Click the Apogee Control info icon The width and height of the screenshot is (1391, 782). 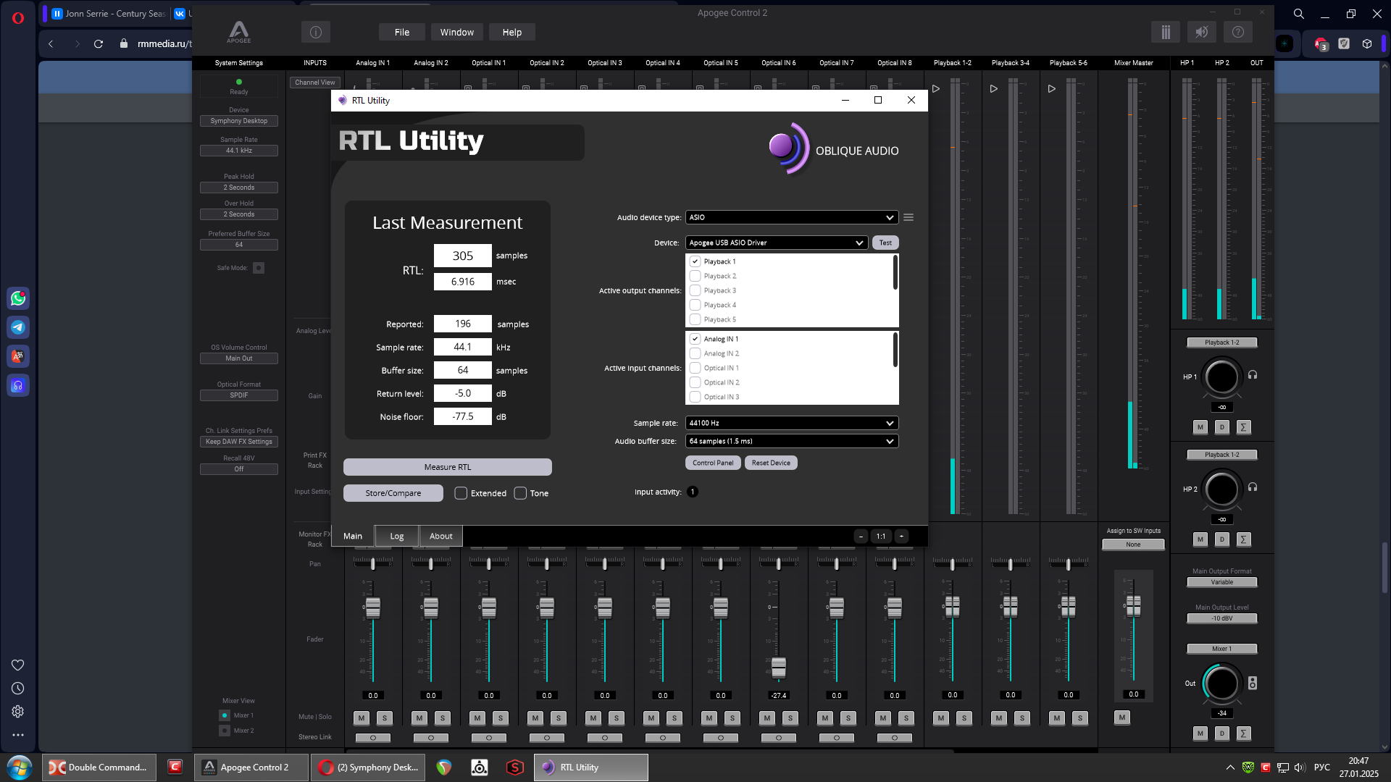(x=315, y=32)
